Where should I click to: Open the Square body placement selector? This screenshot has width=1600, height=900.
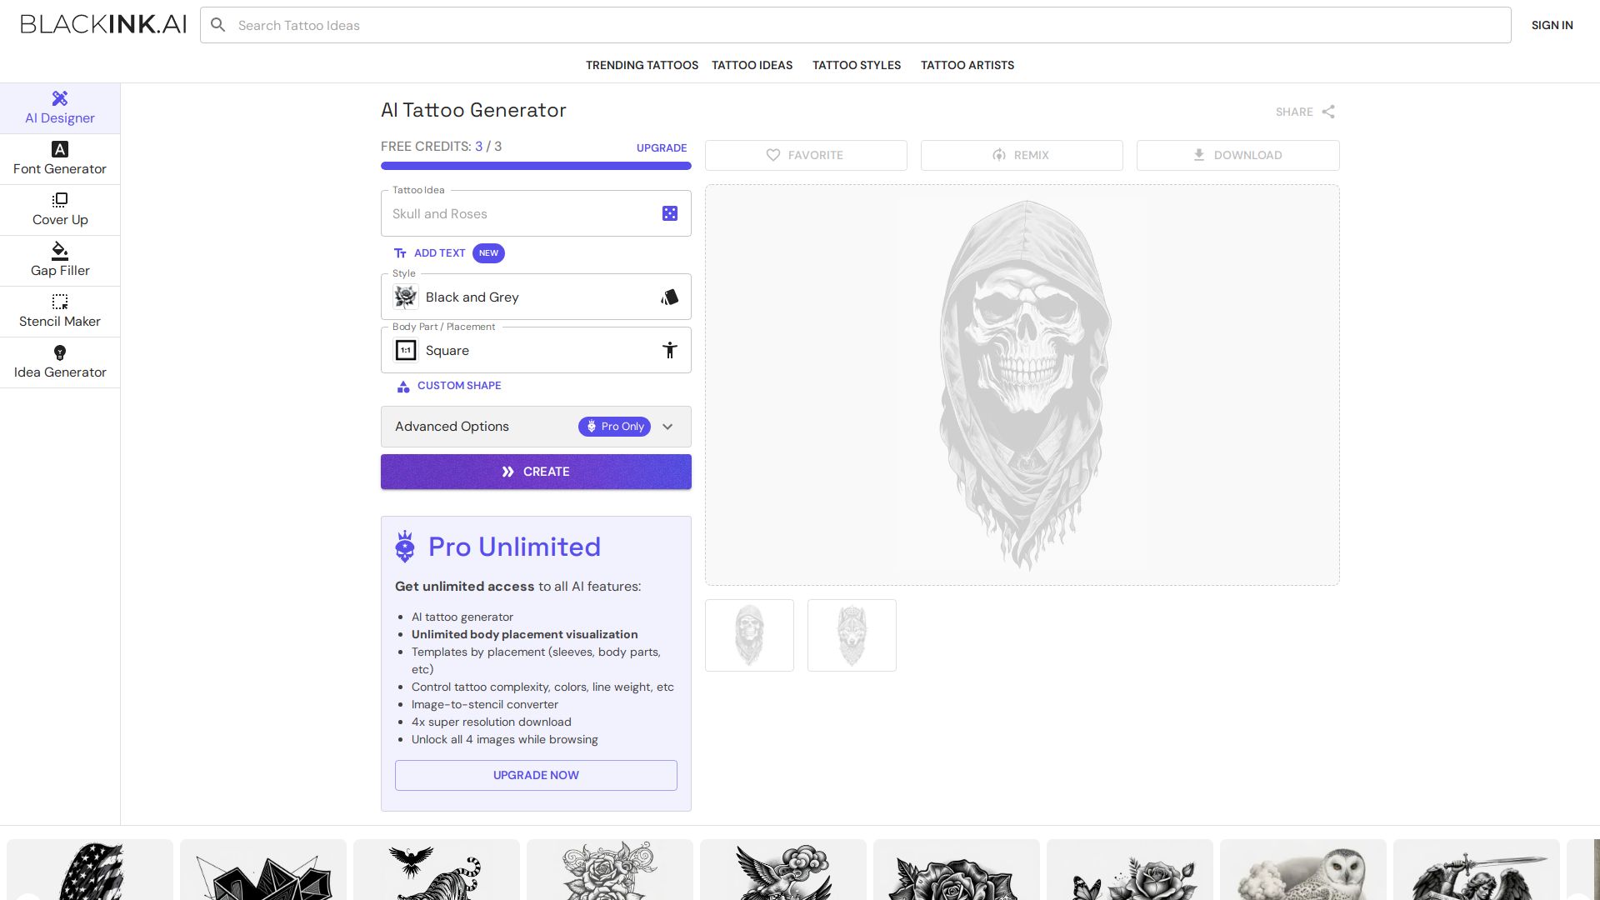[536, 351]
